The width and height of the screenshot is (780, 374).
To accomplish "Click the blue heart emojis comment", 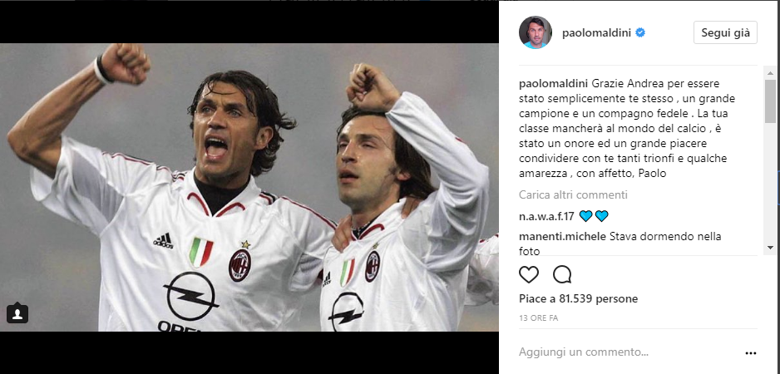I will (x=594, y=216).
